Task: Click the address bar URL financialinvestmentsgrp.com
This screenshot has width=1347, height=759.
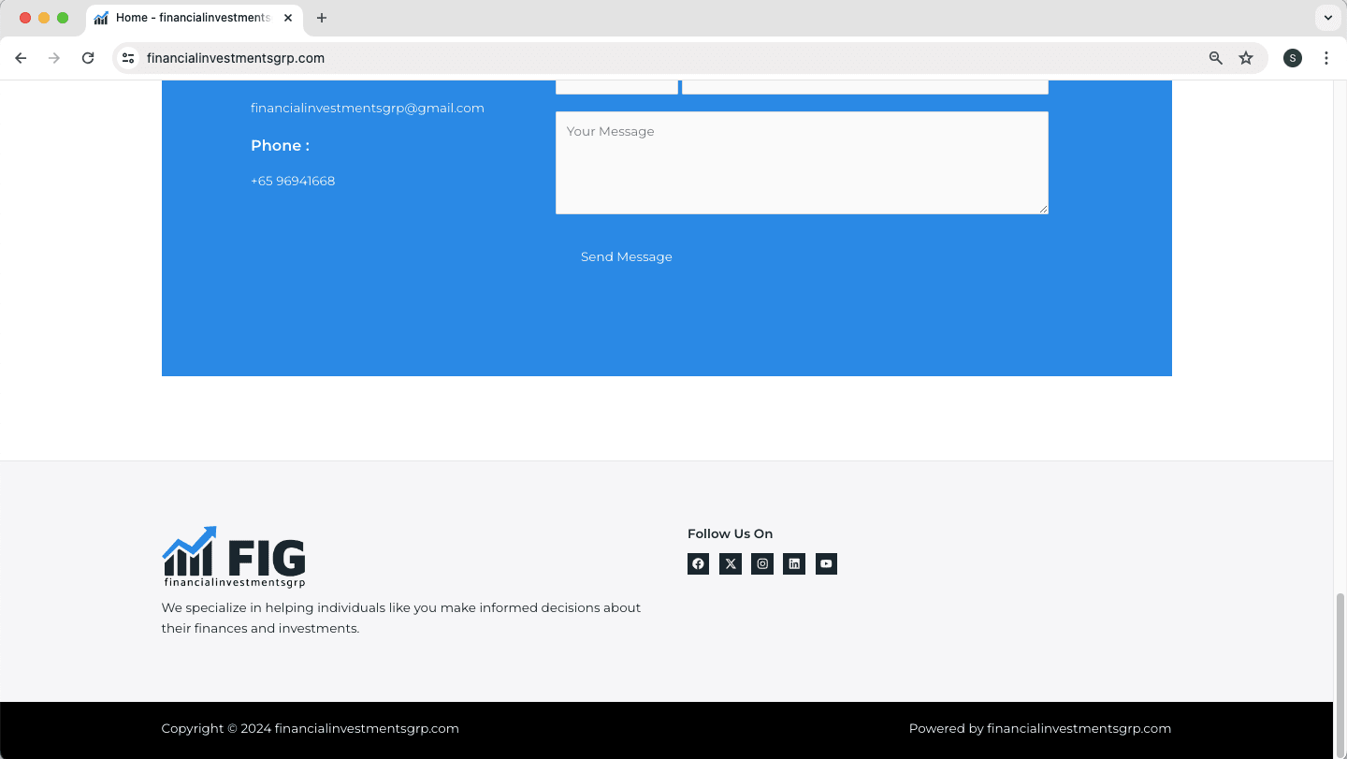Action: coord(236,58)
